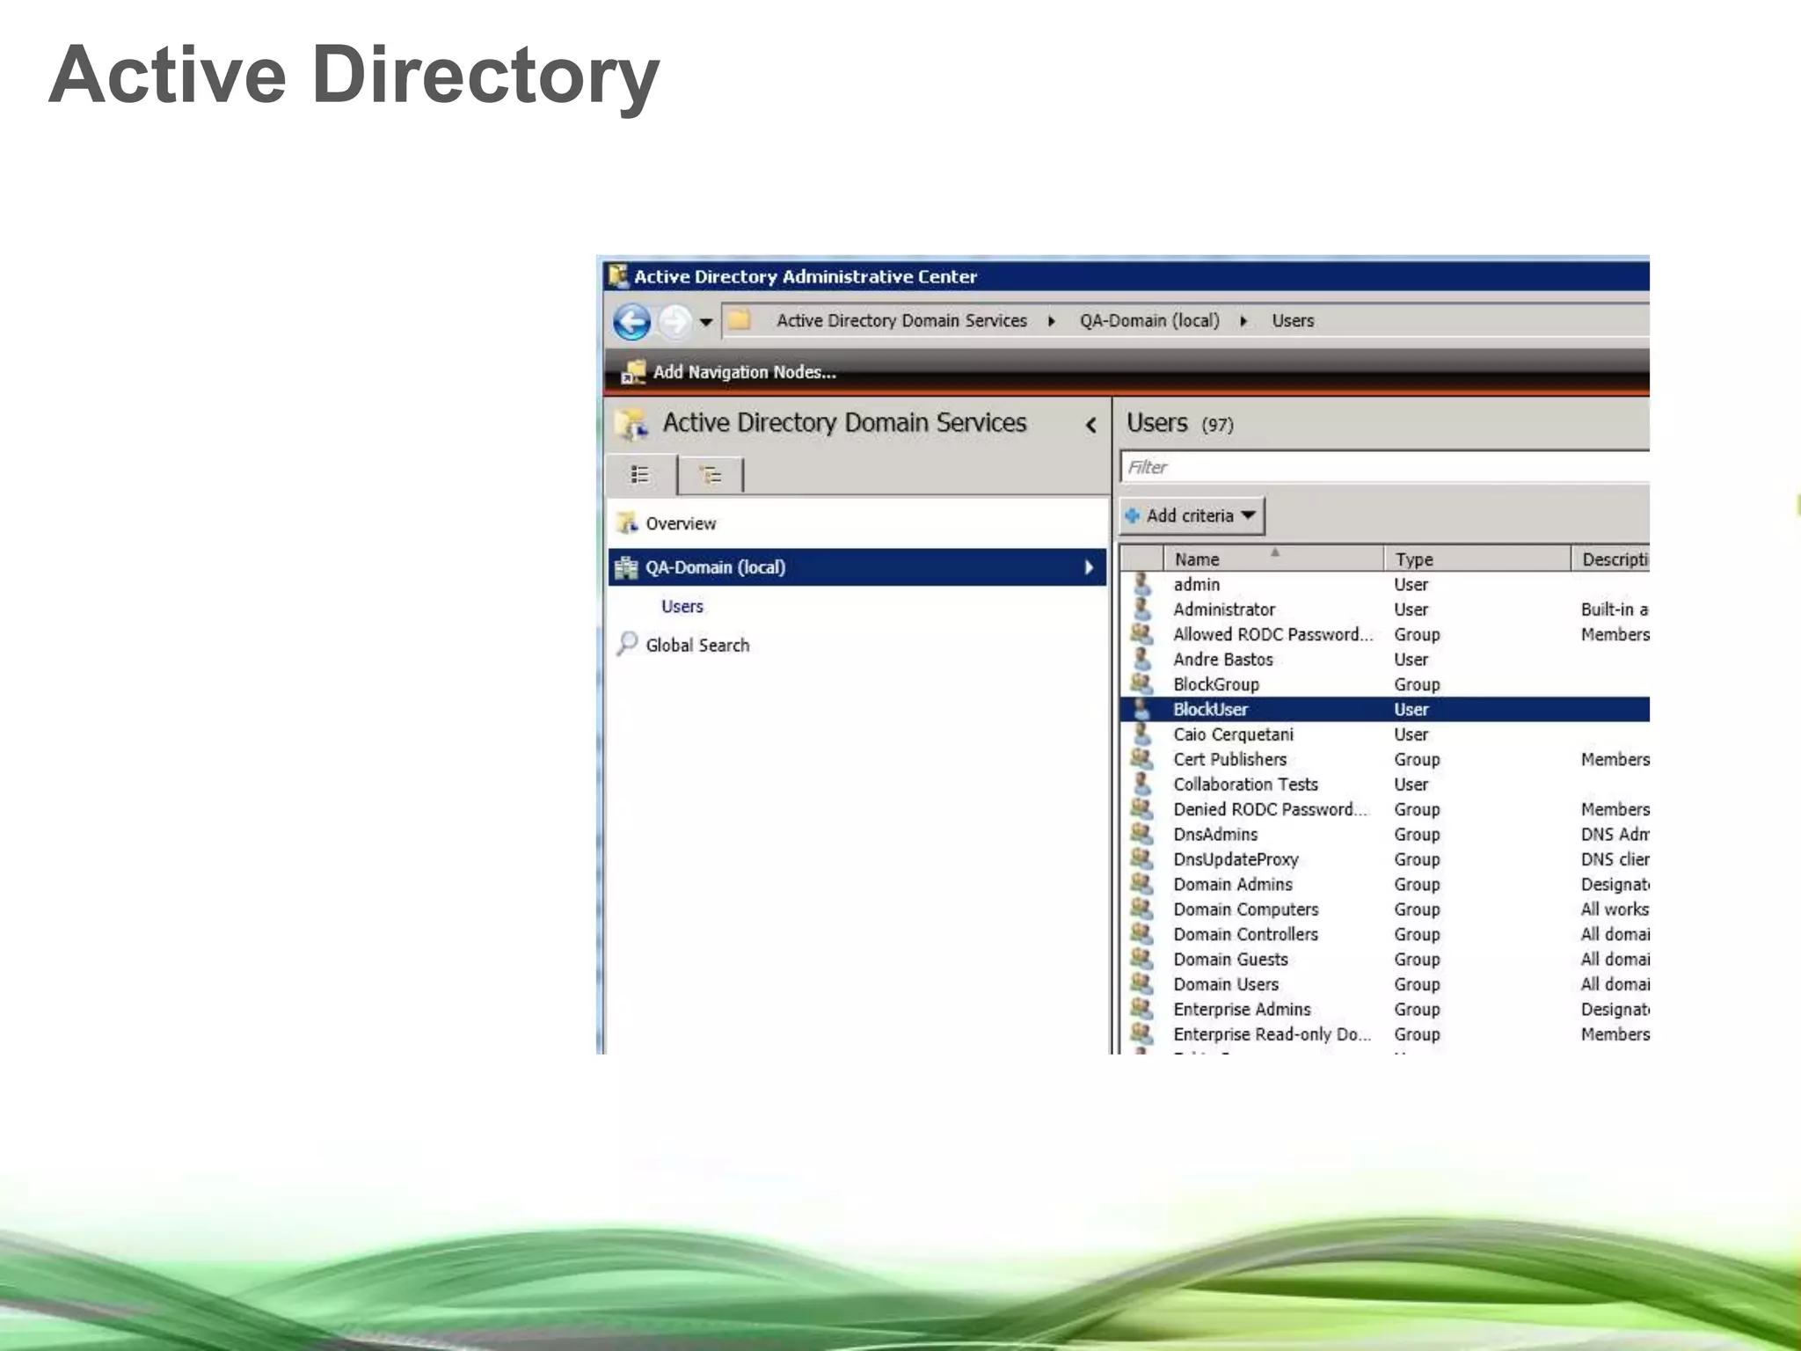The image size is (1801, 1351).
Task: Expand arrow after Active Directory Domain Services breadcrumb
Action: (1051, 321)
